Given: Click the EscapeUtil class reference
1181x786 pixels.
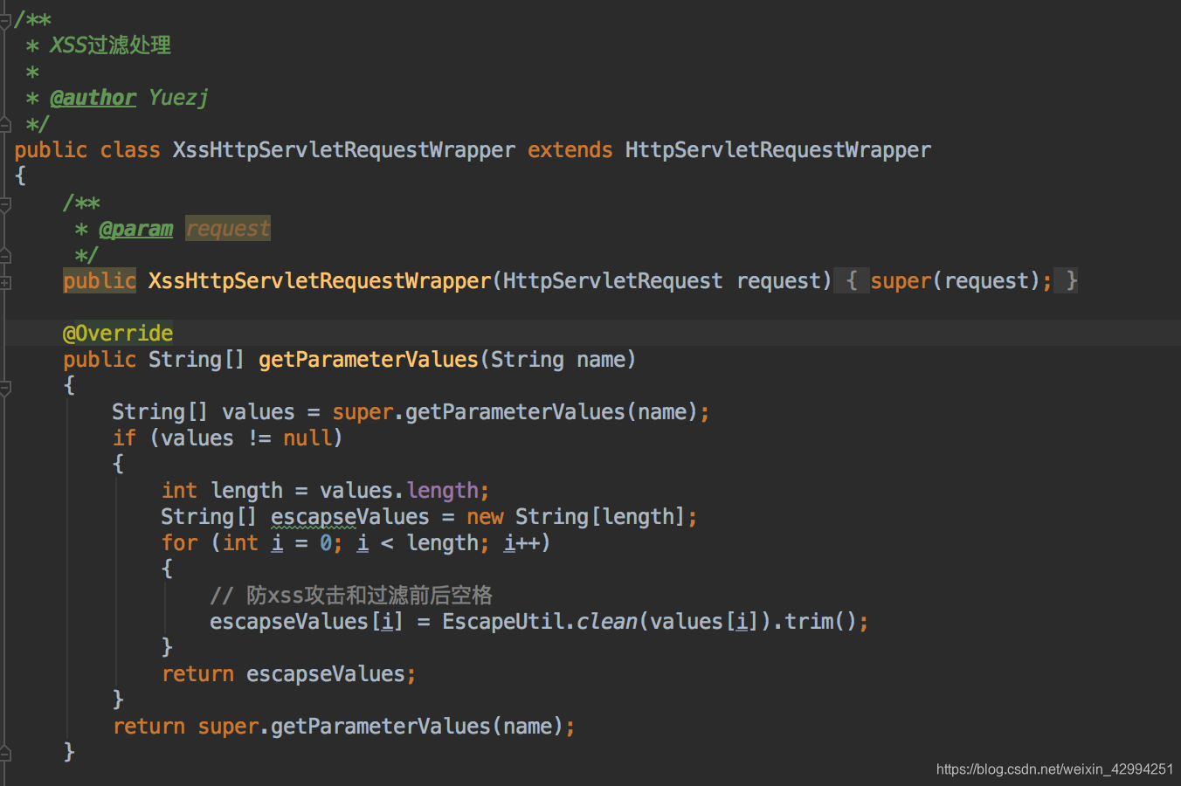Looking at the screenshot, I should [x=503, y=622].
